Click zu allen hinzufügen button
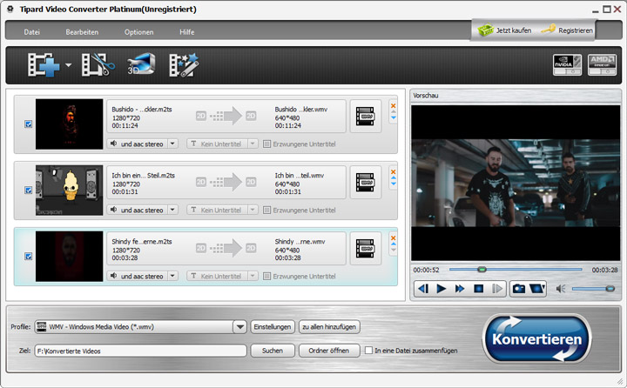 [329, 327]
